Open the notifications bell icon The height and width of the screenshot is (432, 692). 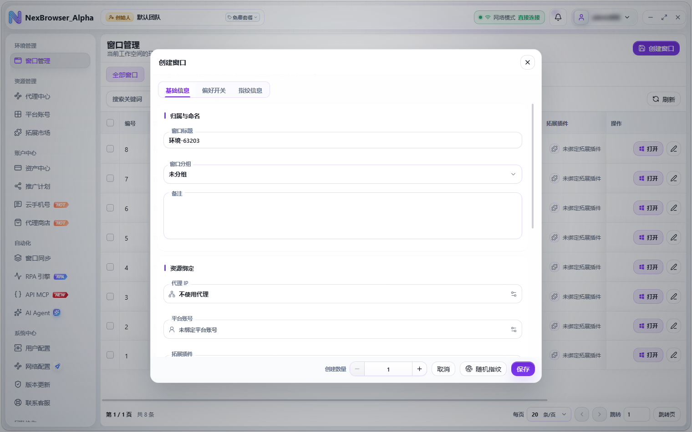coord(558,17)
